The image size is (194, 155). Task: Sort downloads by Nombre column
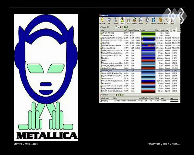[112, 30]
